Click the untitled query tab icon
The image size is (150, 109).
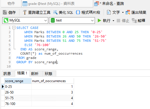(97, 4)
